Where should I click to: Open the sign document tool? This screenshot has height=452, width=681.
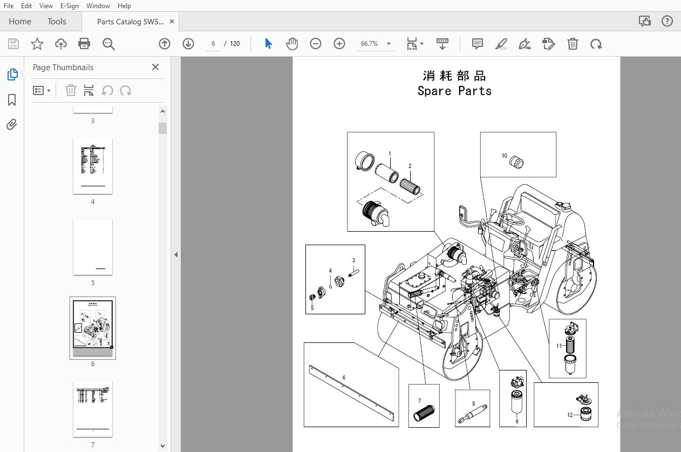tap(525, 44)
